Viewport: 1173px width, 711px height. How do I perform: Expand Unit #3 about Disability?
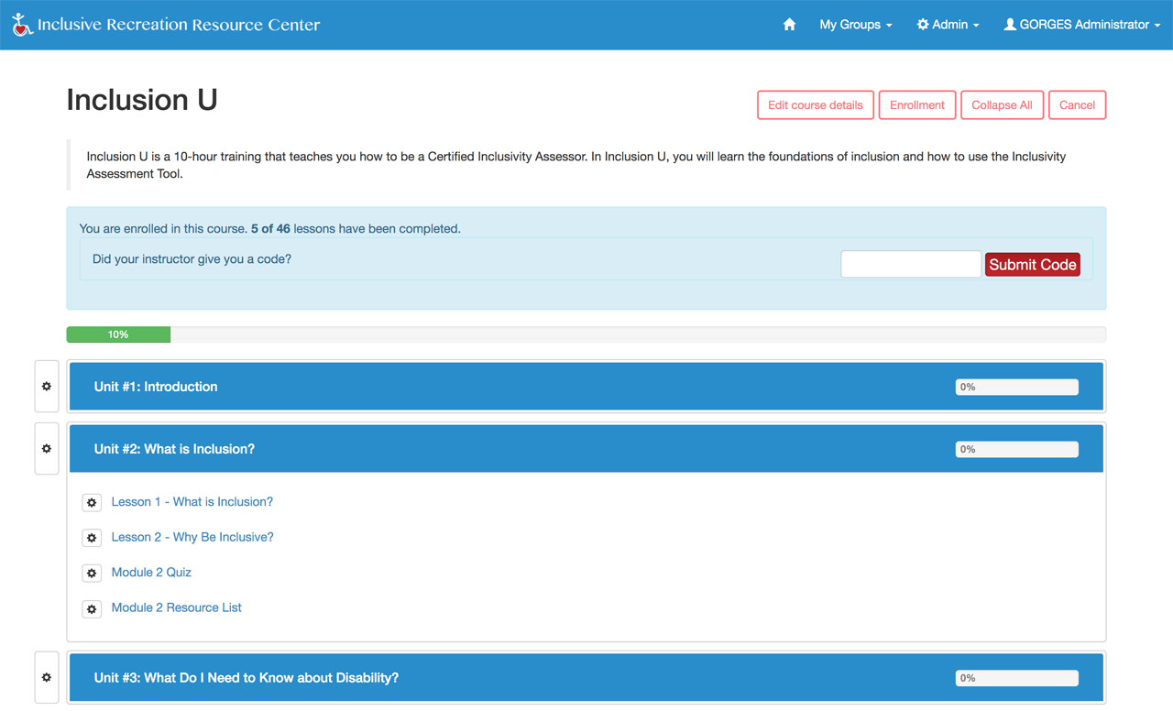(586, 678)
